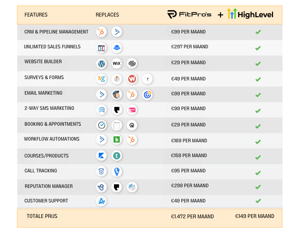Screen dimensions: 294x245
Task: Select the HubSpot icon in Workflow Automations row
Action: click(132, 140)
